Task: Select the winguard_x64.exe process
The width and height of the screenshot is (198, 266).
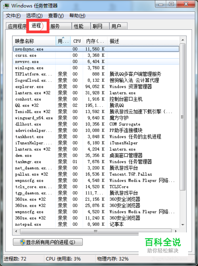Action: 96,118
